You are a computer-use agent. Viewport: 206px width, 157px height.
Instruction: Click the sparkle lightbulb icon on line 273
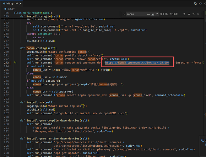(x=15, y=62)
